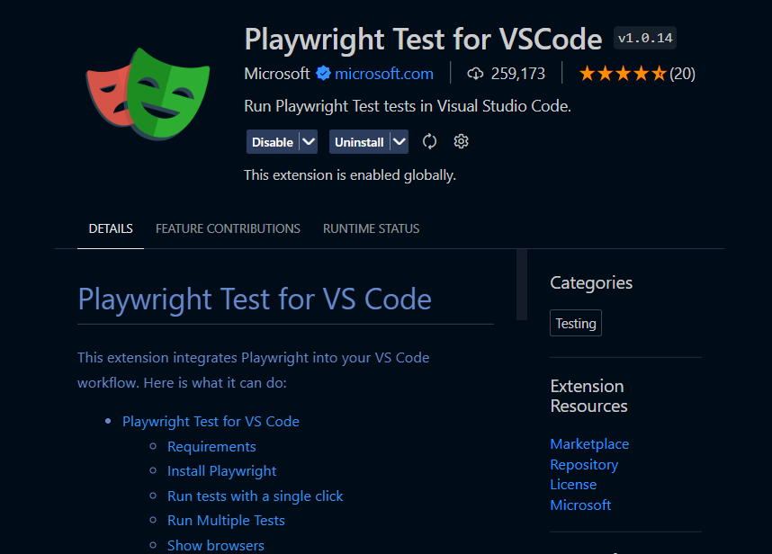Click the enabled globally status text
Viewport: 772px width, 554px height.
point(350,175)
